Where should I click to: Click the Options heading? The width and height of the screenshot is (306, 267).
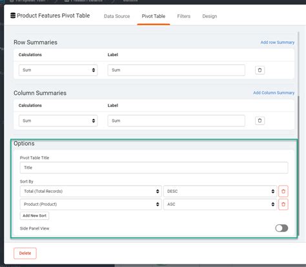click(x=24, y=143)
